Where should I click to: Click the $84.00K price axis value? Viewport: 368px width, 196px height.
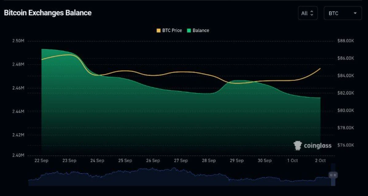coord(346,76)
